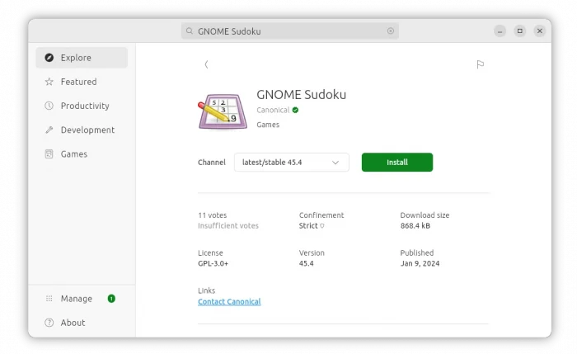Clear search text with the X icon
The image size is (577, 354).
point(391,31)
